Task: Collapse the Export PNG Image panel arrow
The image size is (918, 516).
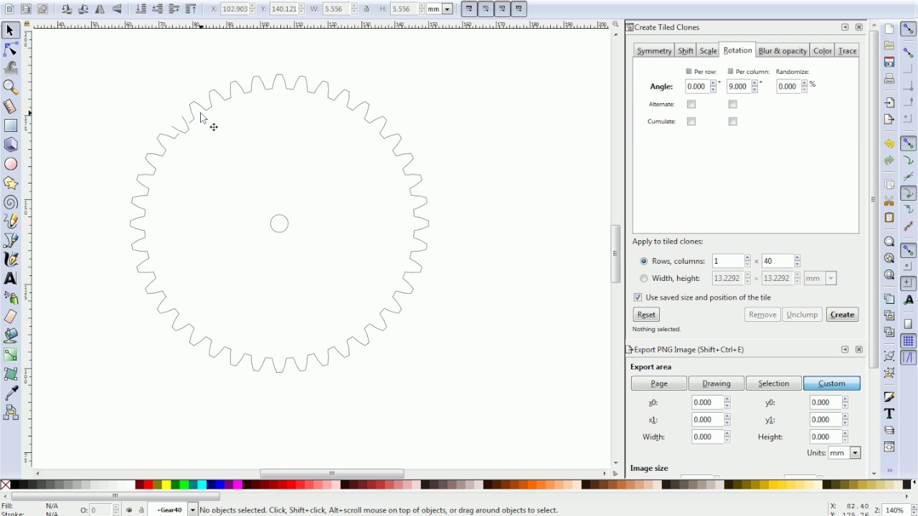Action: click(x=845, y=350)
